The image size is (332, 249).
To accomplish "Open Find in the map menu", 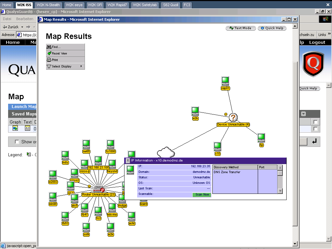I will pyautogui.click(x=65, y=47).
